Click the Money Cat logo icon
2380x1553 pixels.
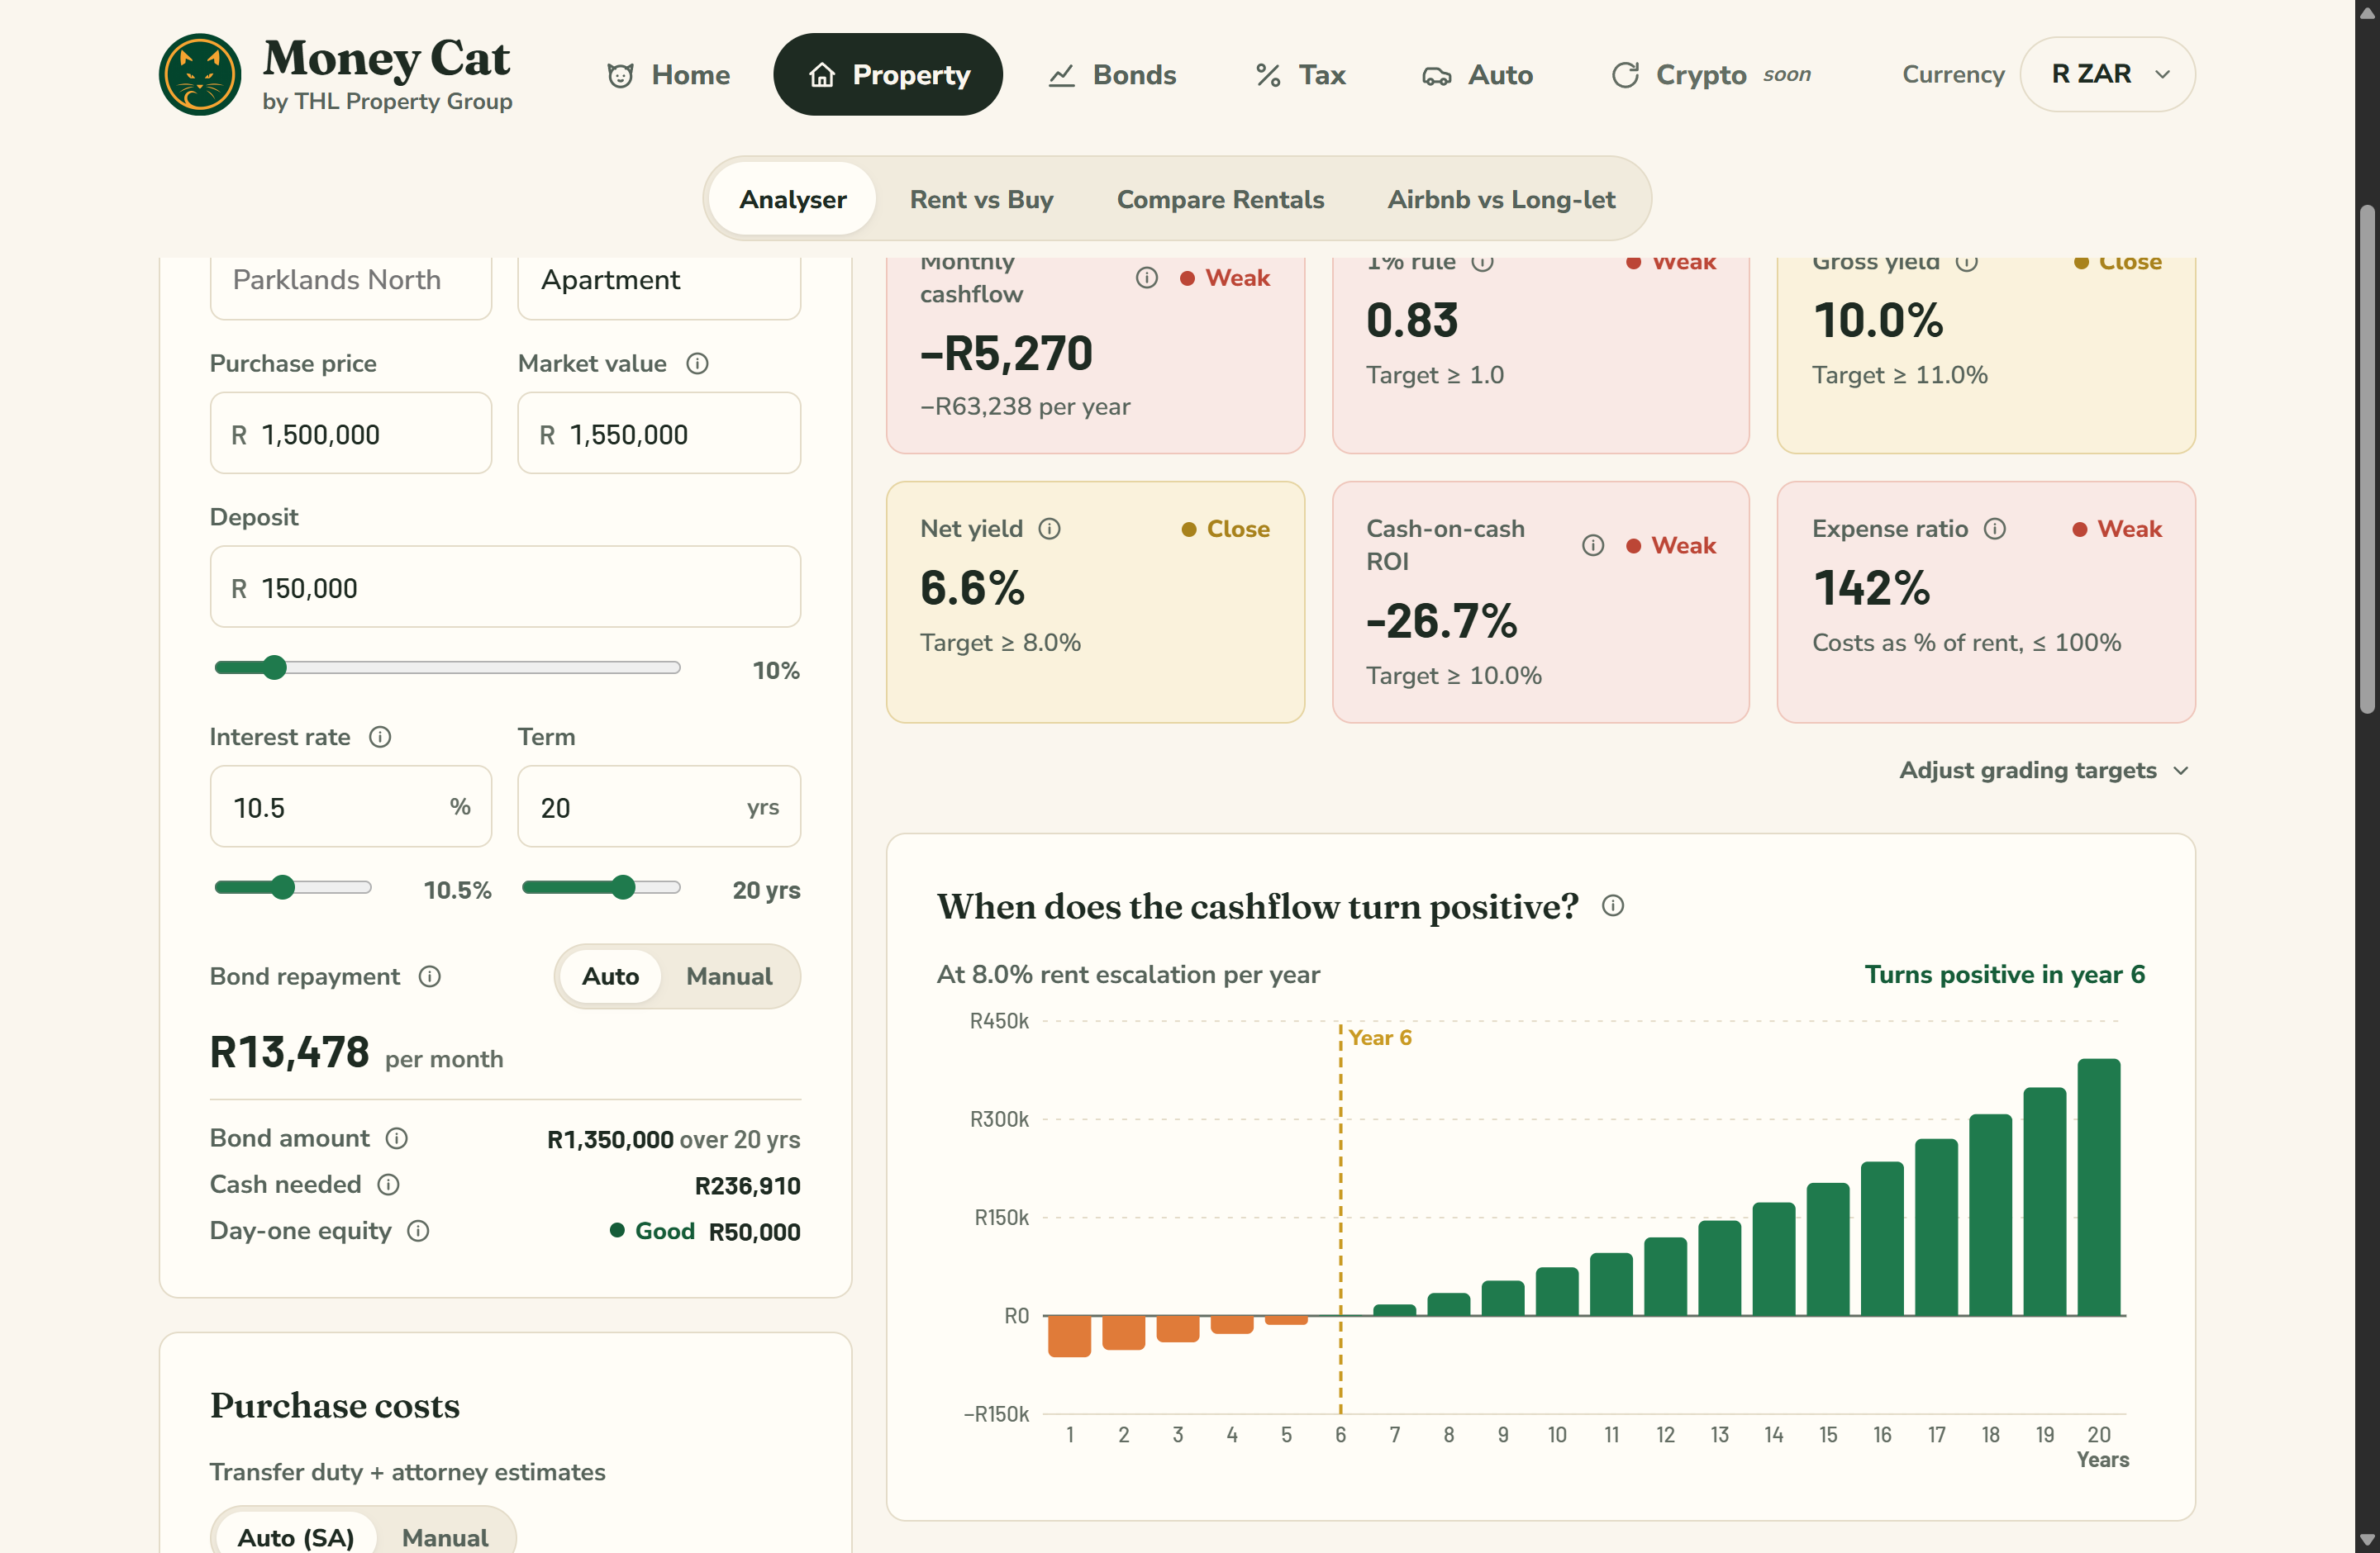199,74
